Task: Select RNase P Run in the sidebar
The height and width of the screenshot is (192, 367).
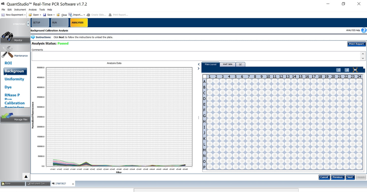Action: pyautogui.click(x=12, y=96)
